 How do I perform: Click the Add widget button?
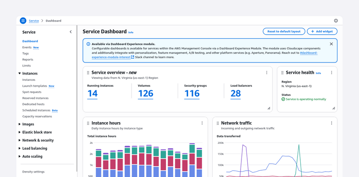(322, 31)
